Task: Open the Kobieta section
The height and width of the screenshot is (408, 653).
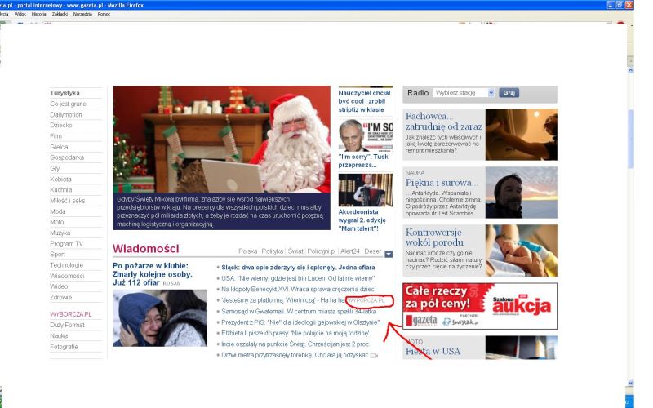Action: [x=60, y=179]
